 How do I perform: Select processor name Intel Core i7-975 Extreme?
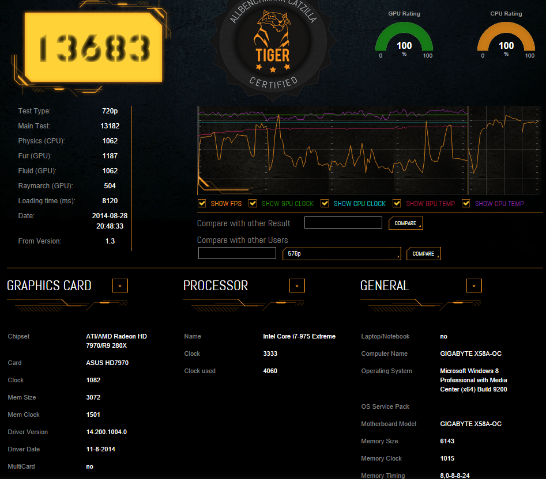pos(299,336)
